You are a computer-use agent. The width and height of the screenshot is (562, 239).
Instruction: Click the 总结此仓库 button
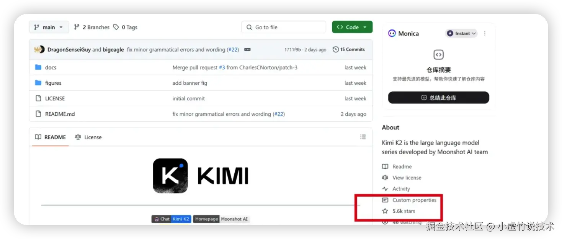[438, 98]
